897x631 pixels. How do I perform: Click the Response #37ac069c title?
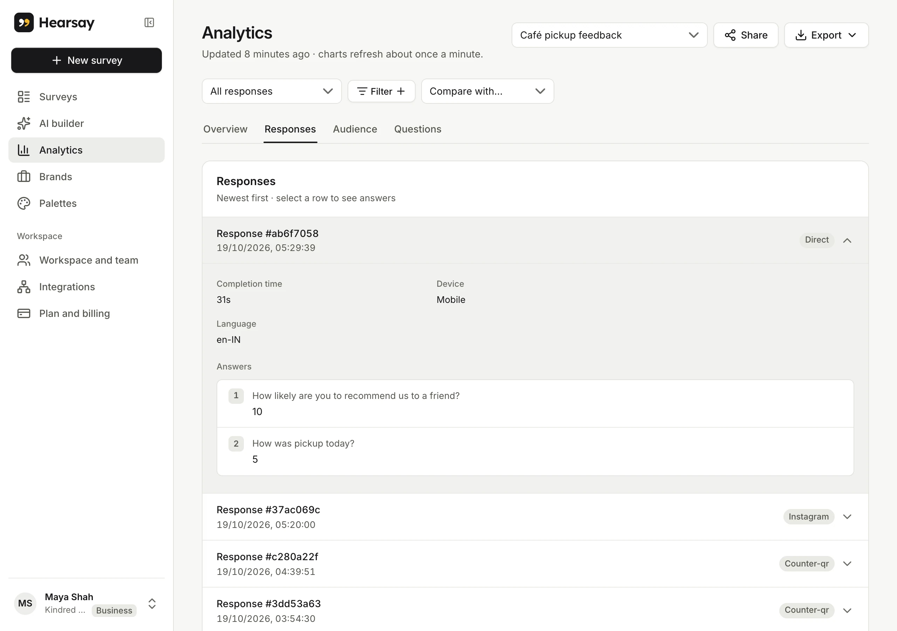point(268,509)
